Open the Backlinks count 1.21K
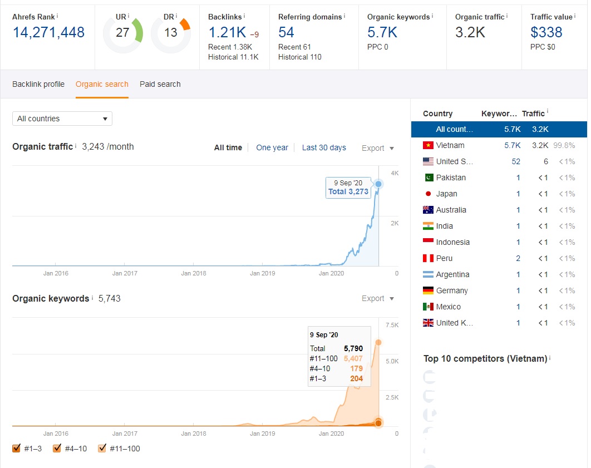The image size is (591, 468). [227, 32]
